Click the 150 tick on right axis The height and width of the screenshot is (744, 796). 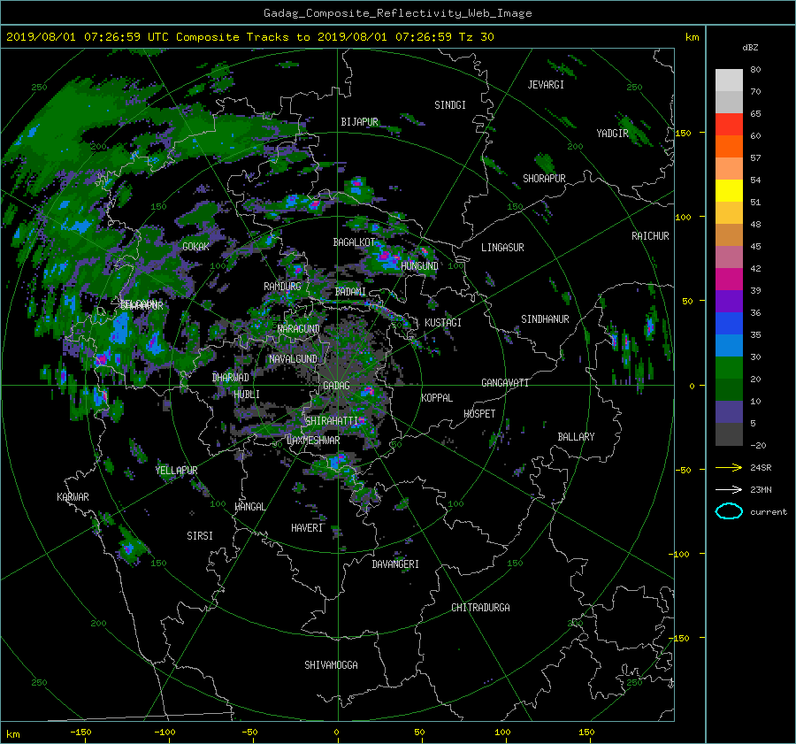[684, 133]
